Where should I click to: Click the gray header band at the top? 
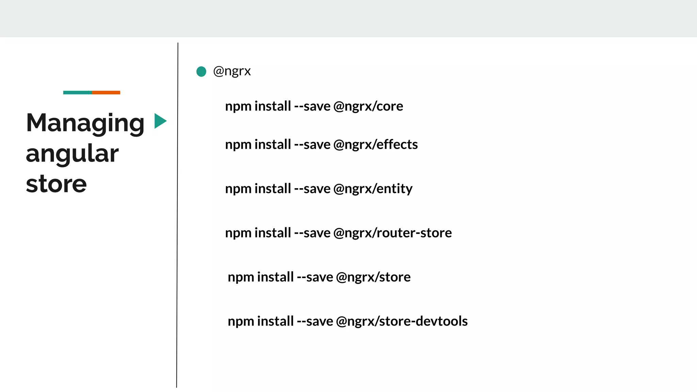click(x=348, y=18)
